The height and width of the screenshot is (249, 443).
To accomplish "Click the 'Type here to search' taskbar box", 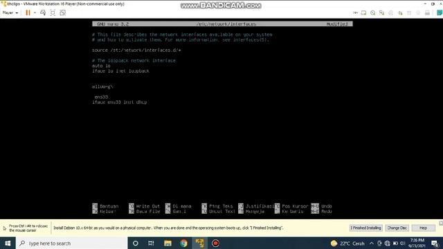I will (x=71, y=243).
